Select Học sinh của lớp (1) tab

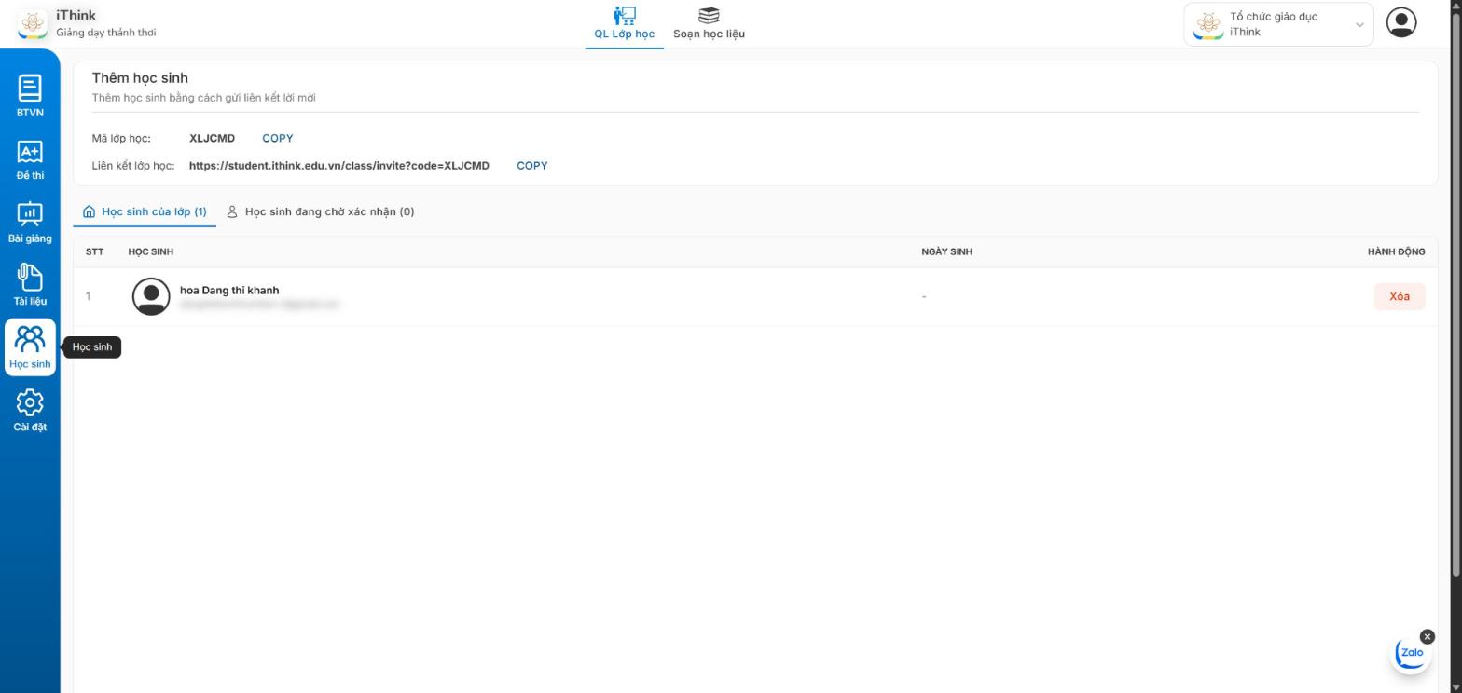[x=145, y=211]
